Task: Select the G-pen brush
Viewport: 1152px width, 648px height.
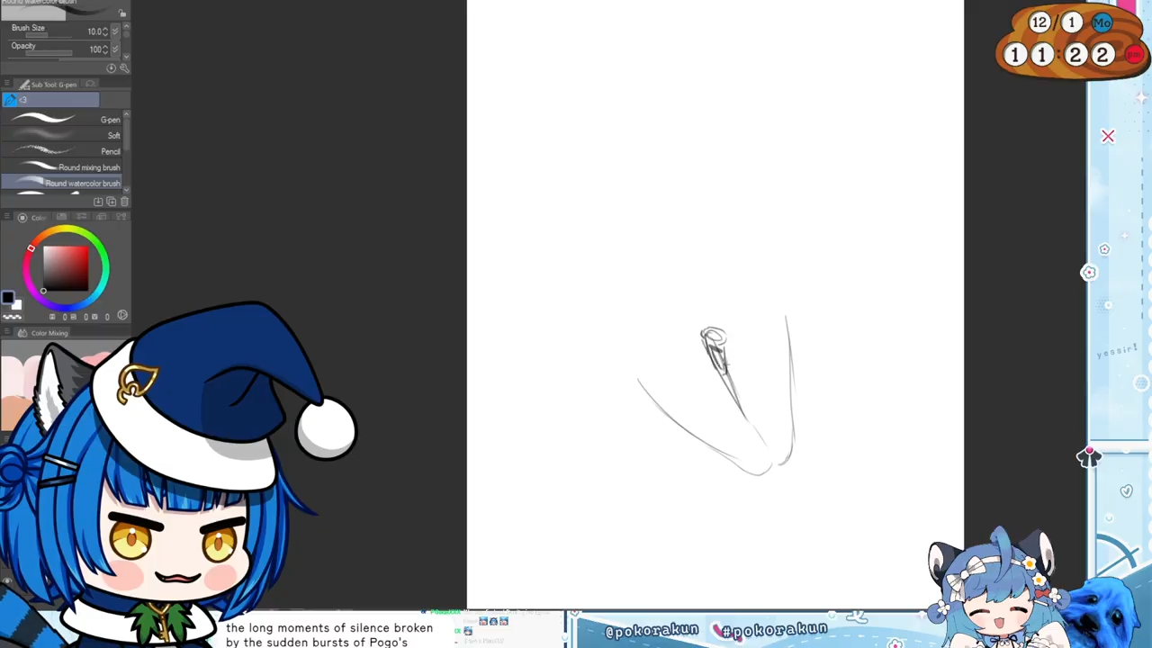Action: (x=61, y=120)
